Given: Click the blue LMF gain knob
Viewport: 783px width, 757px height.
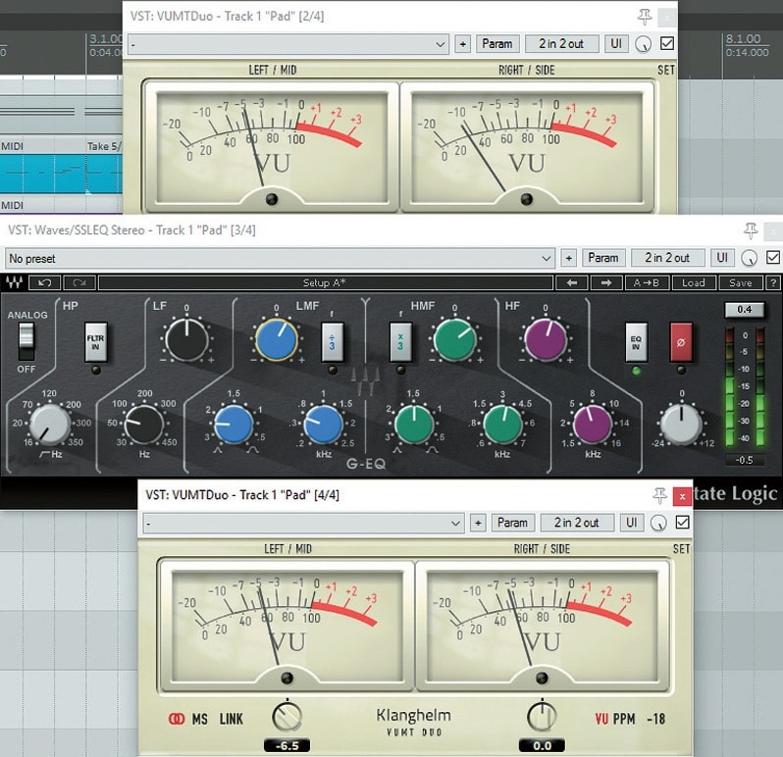Looking at the screenshot, I should point(277,340).
